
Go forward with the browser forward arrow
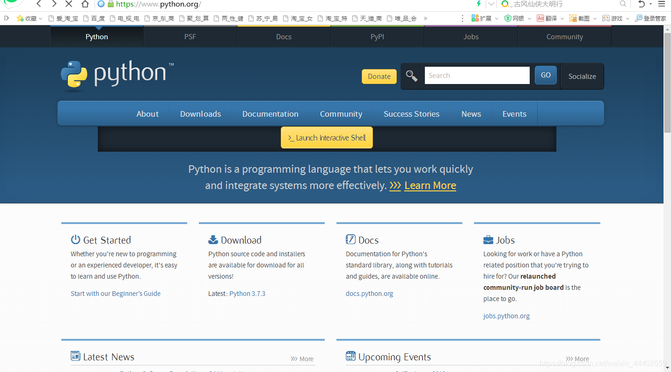pyautogui.click(x=54, y=4)
